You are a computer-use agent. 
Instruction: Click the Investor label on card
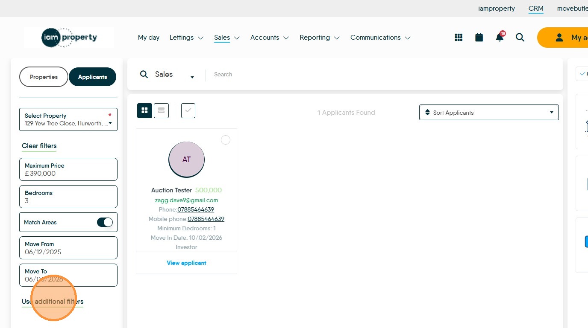186,247
